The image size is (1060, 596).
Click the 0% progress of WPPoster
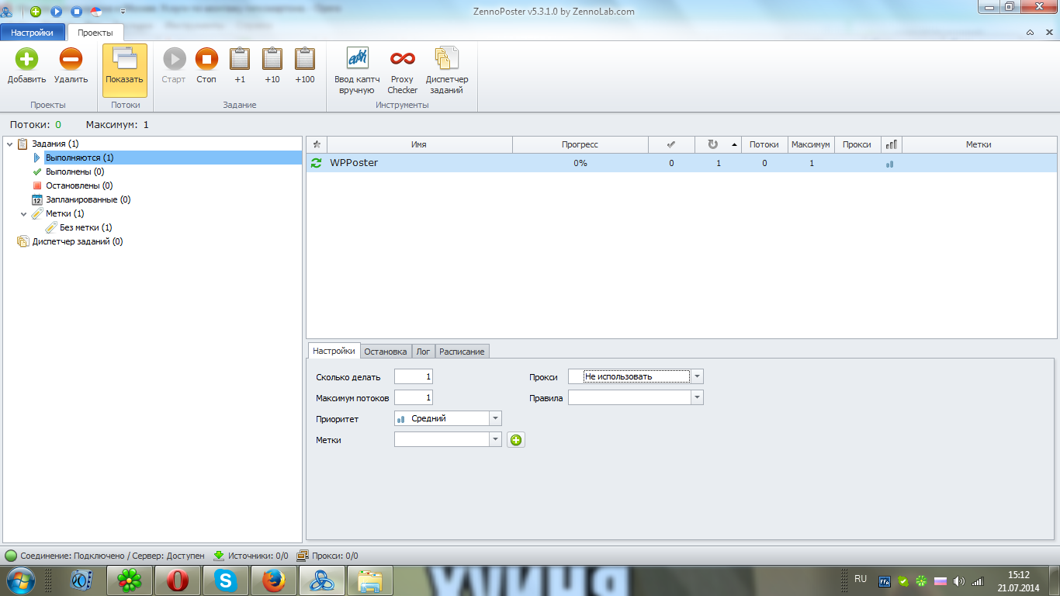coord(580,163)
